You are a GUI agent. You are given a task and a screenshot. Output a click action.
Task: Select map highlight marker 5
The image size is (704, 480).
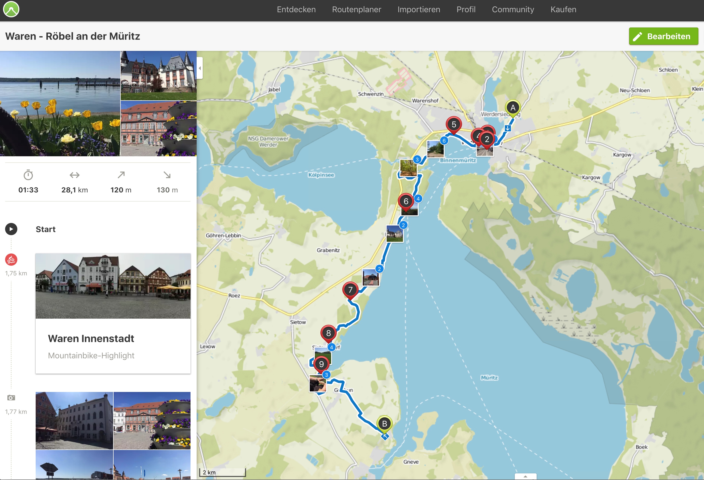[x=453, y=125]
